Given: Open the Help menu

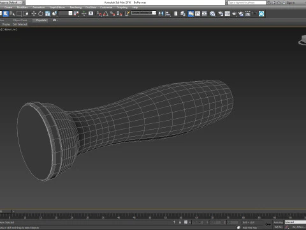Looking at the screenshot, I should tap(135, 7).
